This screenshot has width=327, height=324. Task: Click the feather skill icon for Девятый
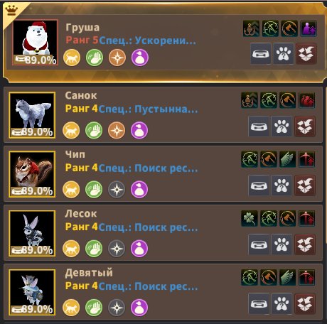287,278
